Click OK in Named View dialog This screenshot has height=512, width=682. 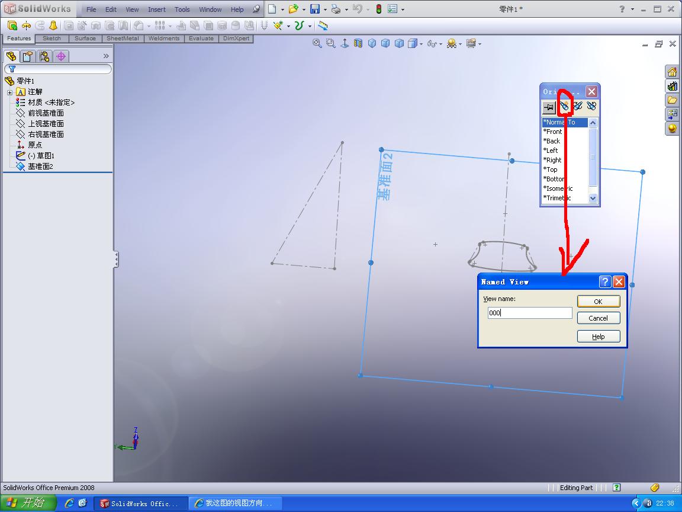point(598,301)
